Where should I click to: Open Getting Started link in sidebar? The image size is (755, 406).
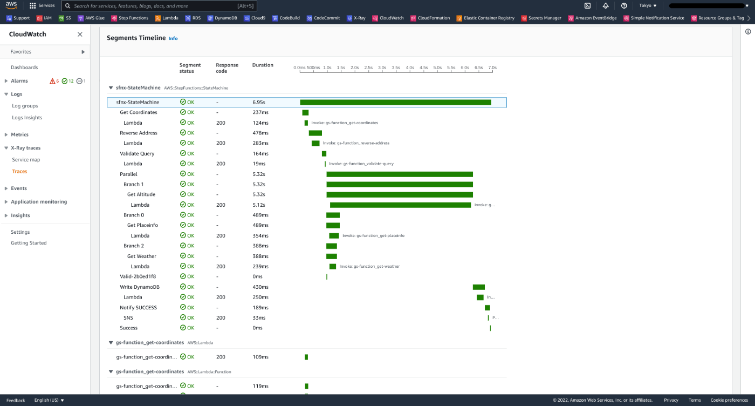click(29, 243)
